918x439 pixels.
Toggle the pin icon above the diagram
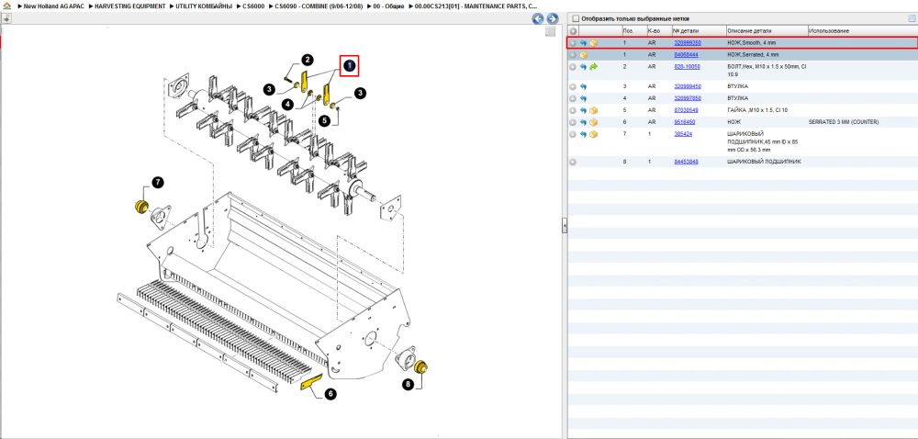point(6,18)
